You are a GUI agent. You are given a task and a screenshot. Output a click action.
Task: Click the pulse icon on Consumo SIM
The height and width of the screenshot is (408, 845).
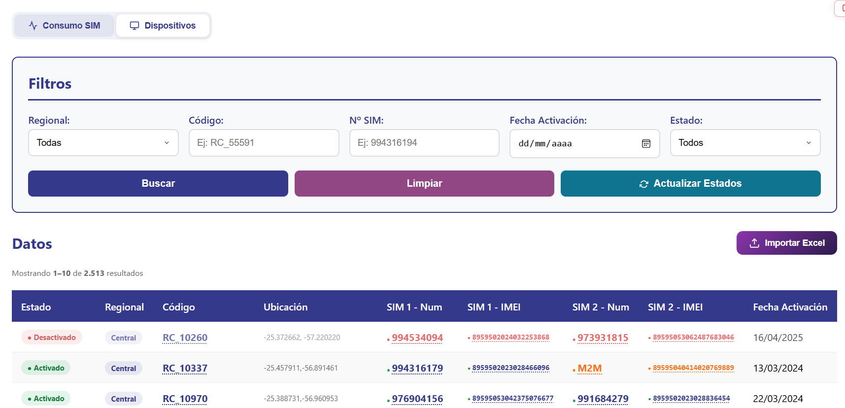coord(33,26)
